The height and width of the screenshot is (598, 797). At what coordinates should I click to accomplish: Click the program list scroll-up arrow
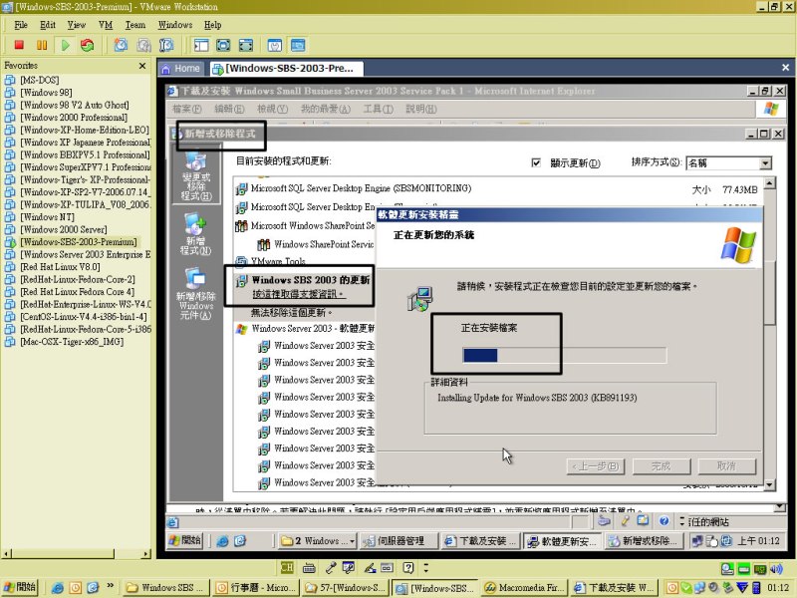tap(769, 183)
